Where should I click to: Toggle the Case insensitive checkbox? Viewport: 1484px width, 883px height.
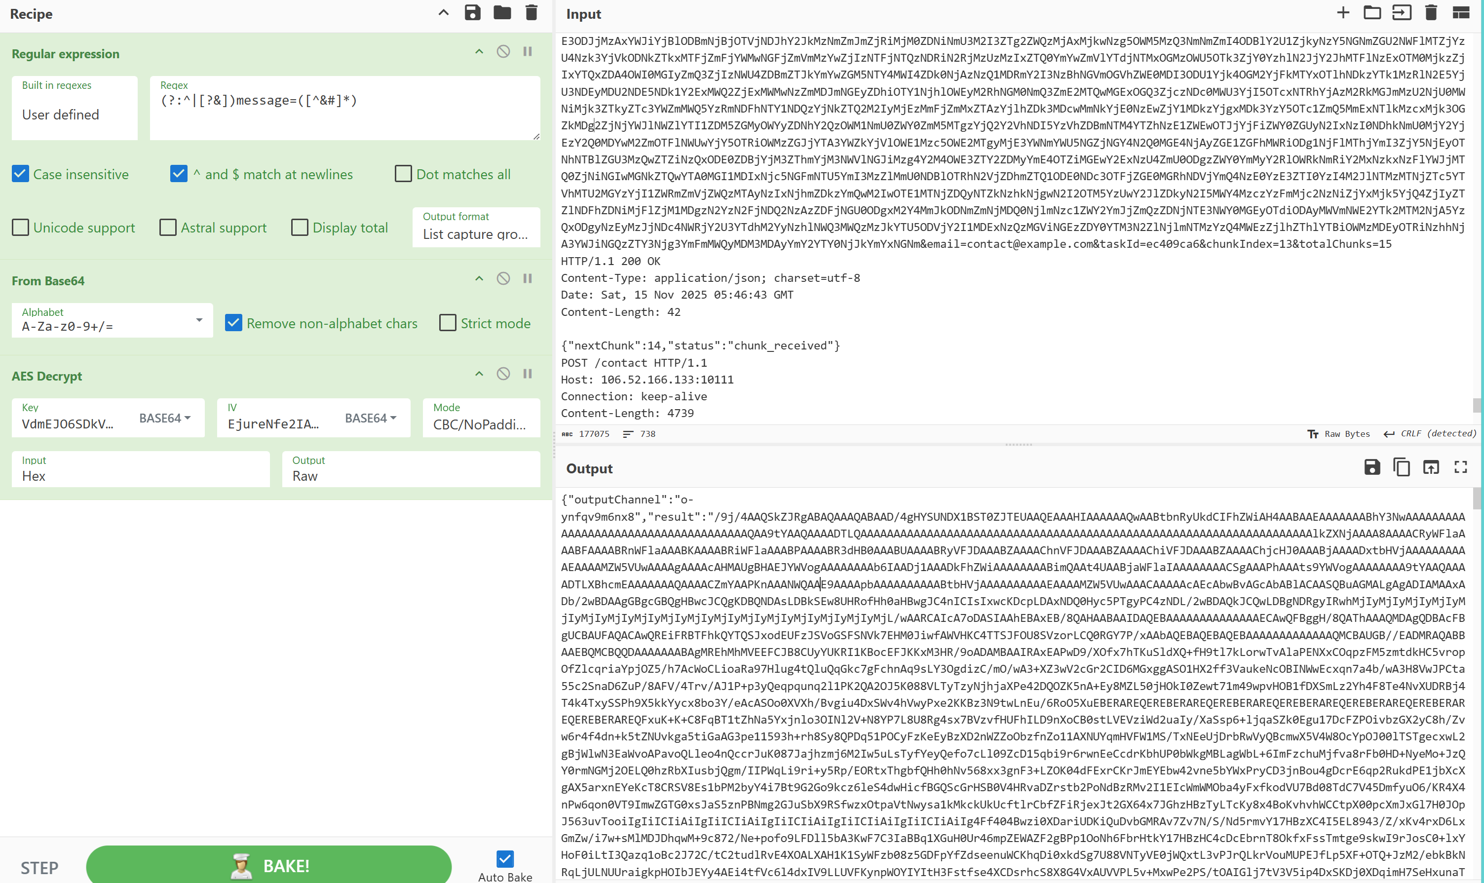pos(21,174)
